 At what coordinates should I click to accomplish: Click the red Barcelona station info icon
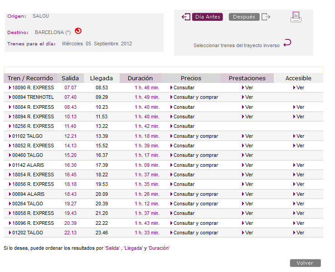pos(78,31)
